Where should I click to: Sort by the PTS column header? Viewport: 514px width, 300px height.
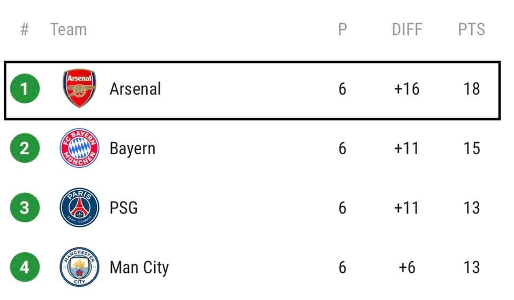point(471,29)
